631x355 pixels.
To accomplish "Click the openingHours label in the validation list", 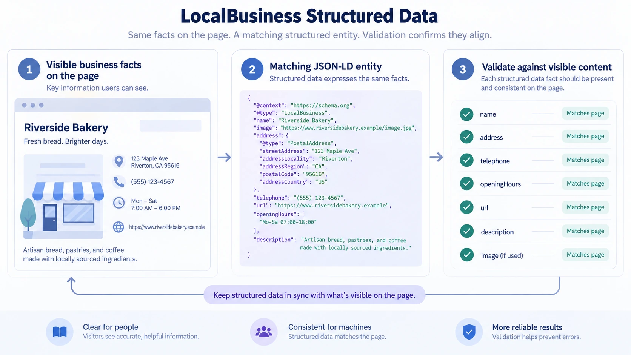I will 500,184.
